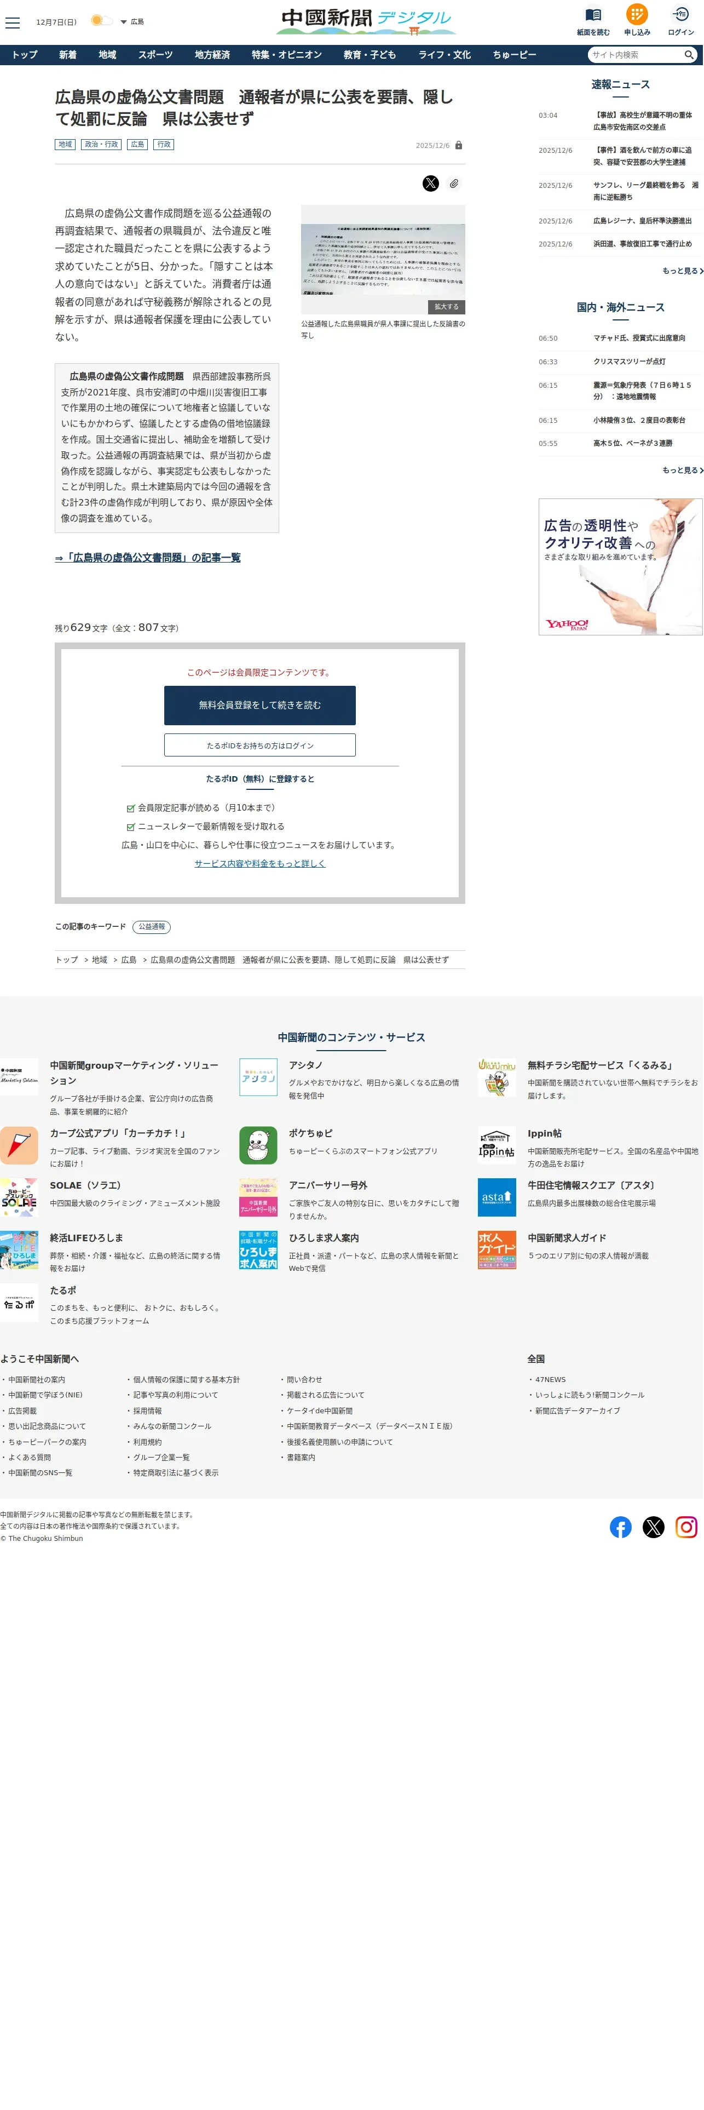Viewport: 704px width, 2110px height.
Task: Click たるポIDをお持ちの方はログイン button
Action: (x=259, y=746)
